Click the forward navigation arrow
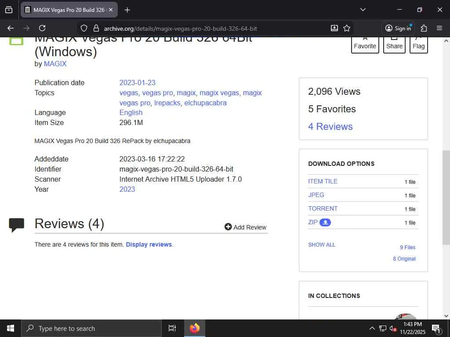The height and width of the screenshot is (337, 450). point(26,28)
